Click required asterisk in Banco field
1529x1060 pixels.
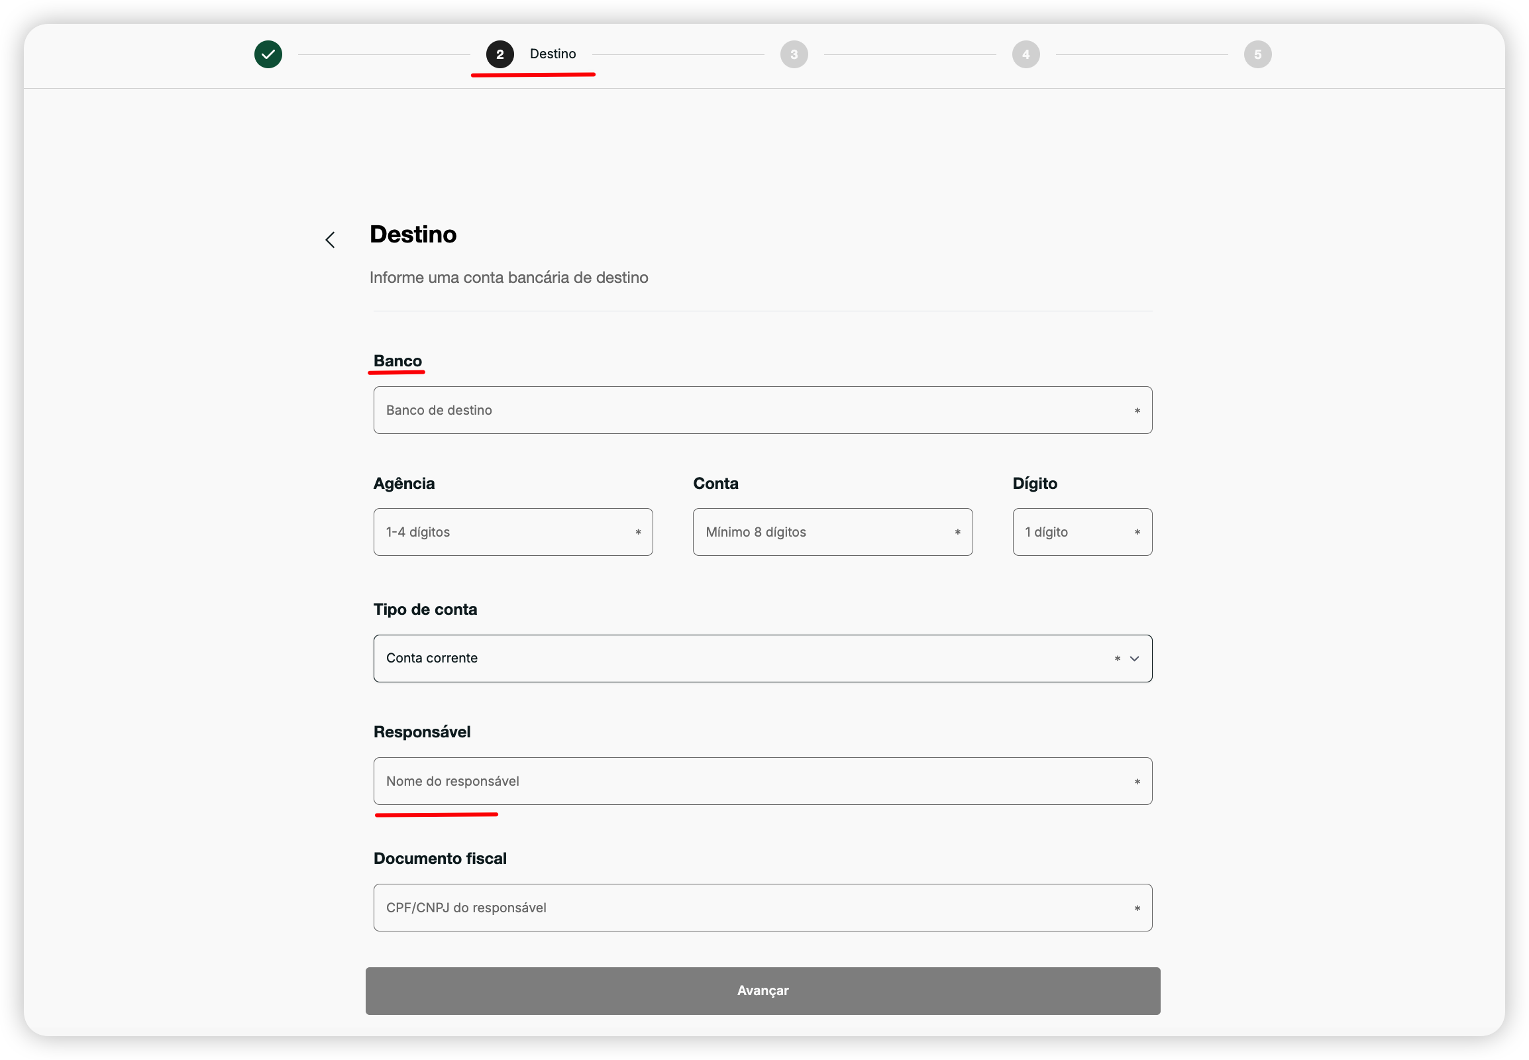(1137, 411)
